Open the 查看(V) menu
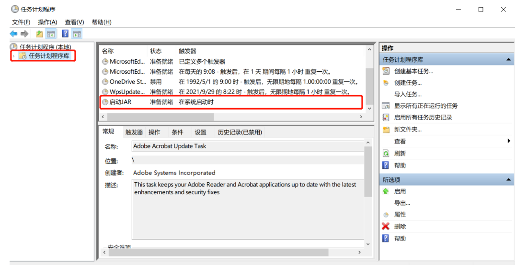The image size is (516, 265). [x=74, y=22]
